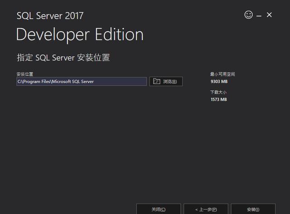Close the installer with the X icon
290x214 pixels.
tap(269, 15)
